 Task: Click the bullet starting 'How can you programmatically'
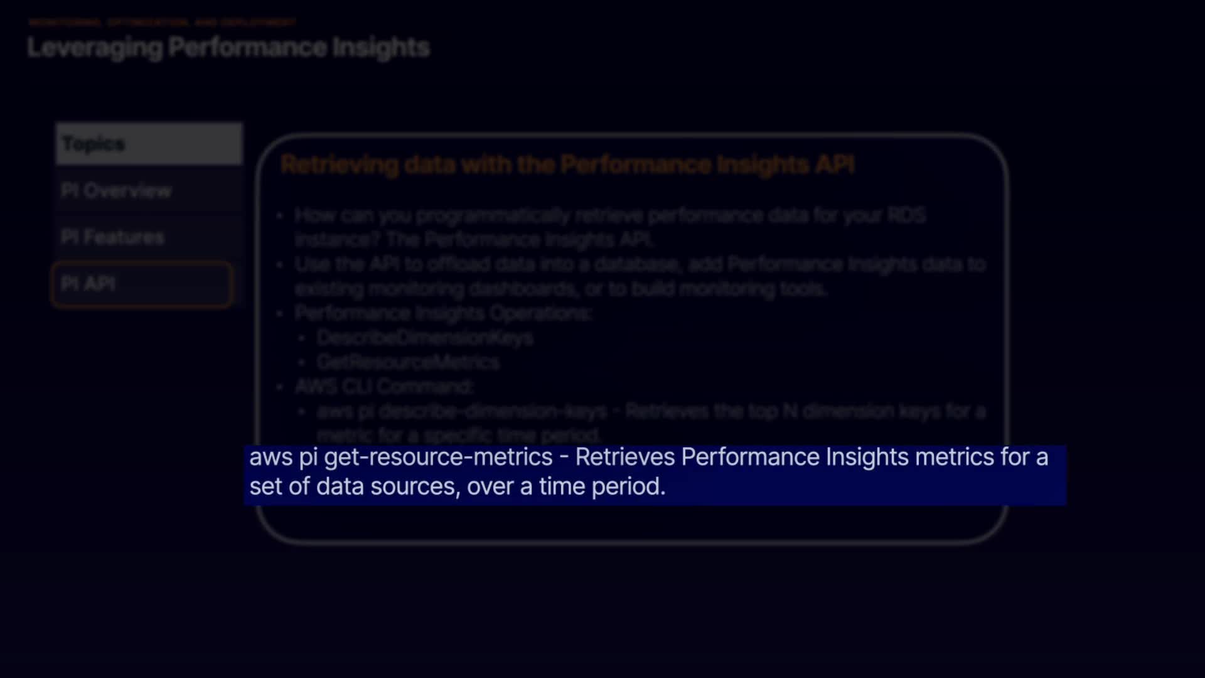coord(609,215)
